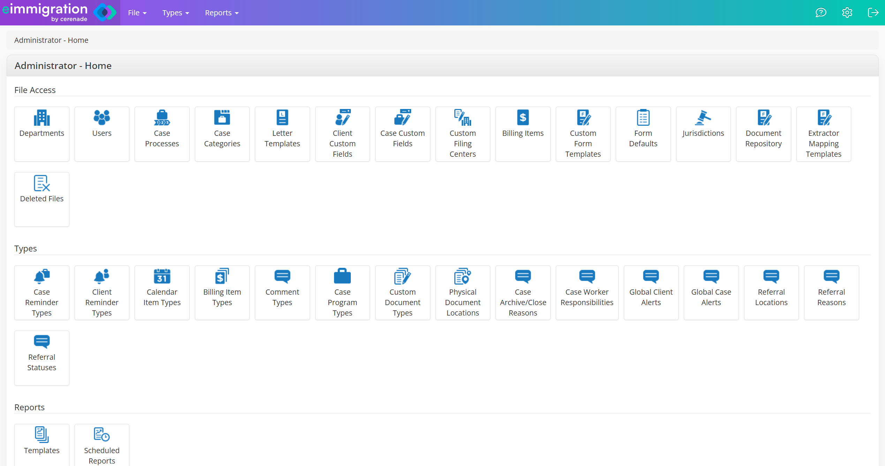This screenshot has height=466, width=885.
Task: Open Physical Document Locations tile
Action: tap(462, 293)
